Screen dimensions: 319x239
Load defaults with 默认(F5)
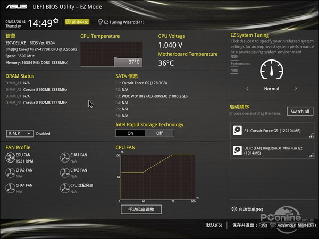click(x=214, y=225)
